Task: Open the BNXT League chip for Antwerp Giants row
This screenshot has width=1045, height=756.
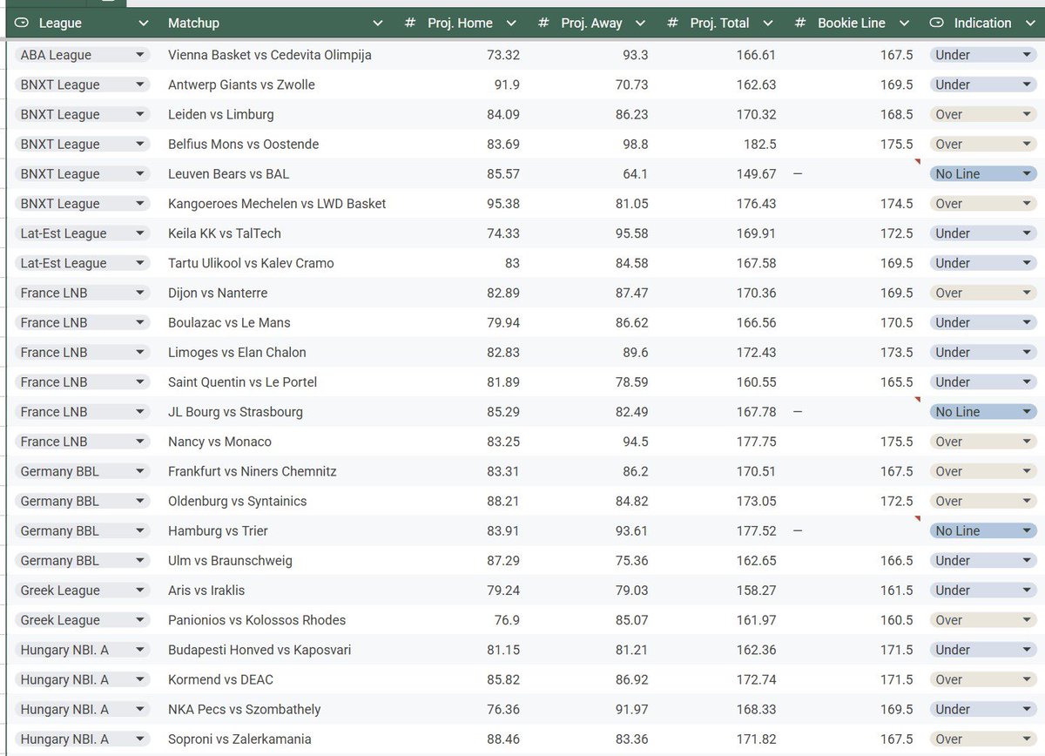Action: (83, 84)
